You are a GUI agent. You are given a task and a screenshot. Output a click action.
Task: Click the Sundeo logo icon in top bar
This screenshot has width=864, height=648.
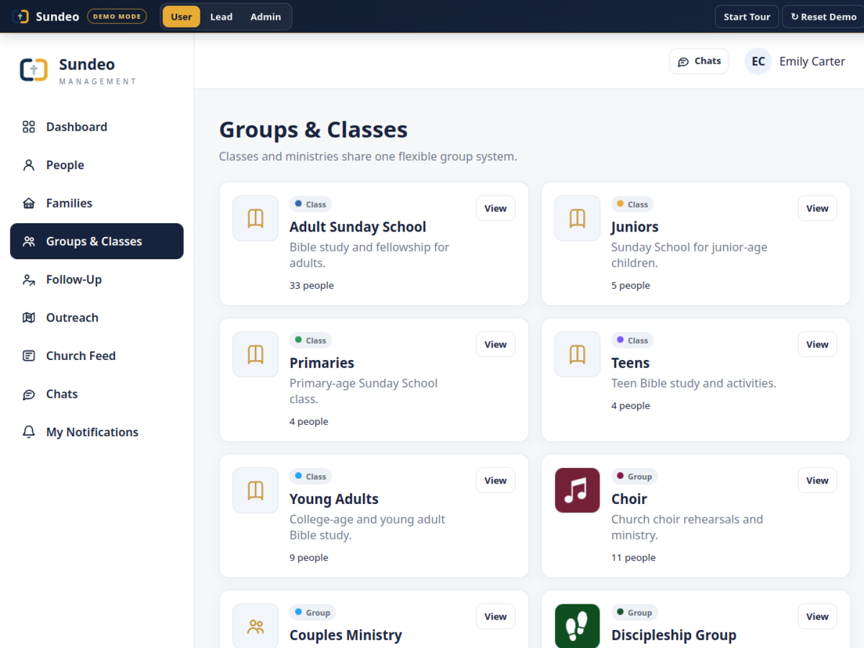pyautogui.click(x=20, y=17)
